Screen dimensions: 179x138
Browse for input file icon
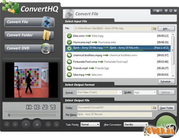[154, 28]
